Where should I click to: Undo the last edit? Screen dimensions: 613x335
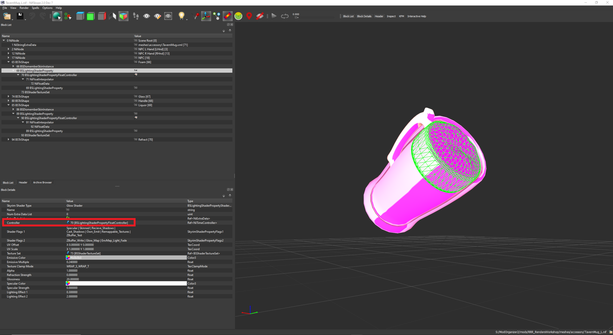pos(32,16)
